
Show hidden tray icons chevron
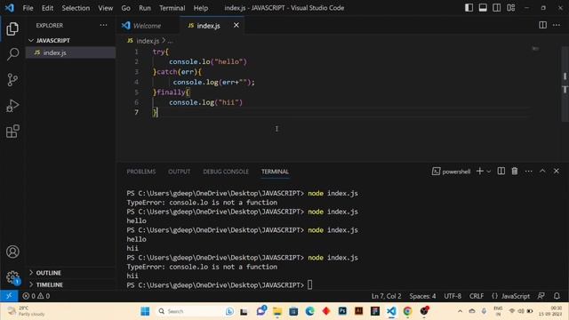point(460,311)
